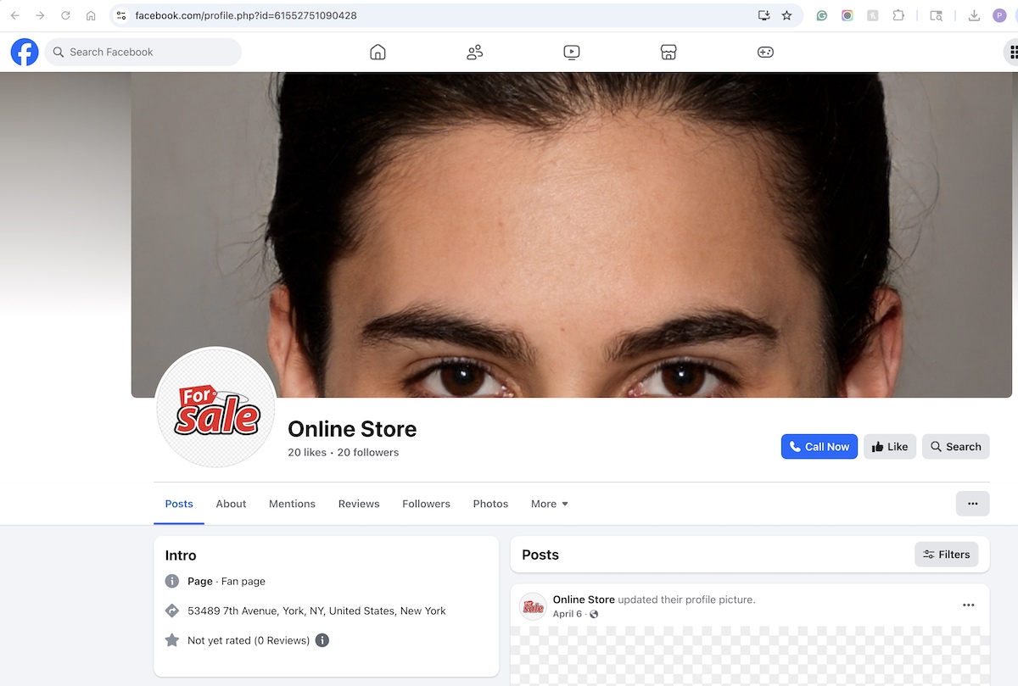Expand the More dropdown in page tabs
Screen dimensions: 1018x686
coord(549,504)
